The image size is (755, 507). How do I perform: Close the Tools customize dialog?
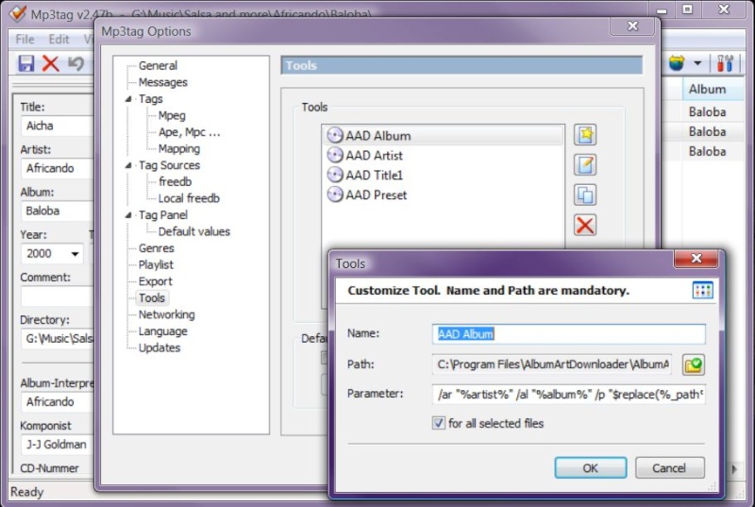point(696,259)
